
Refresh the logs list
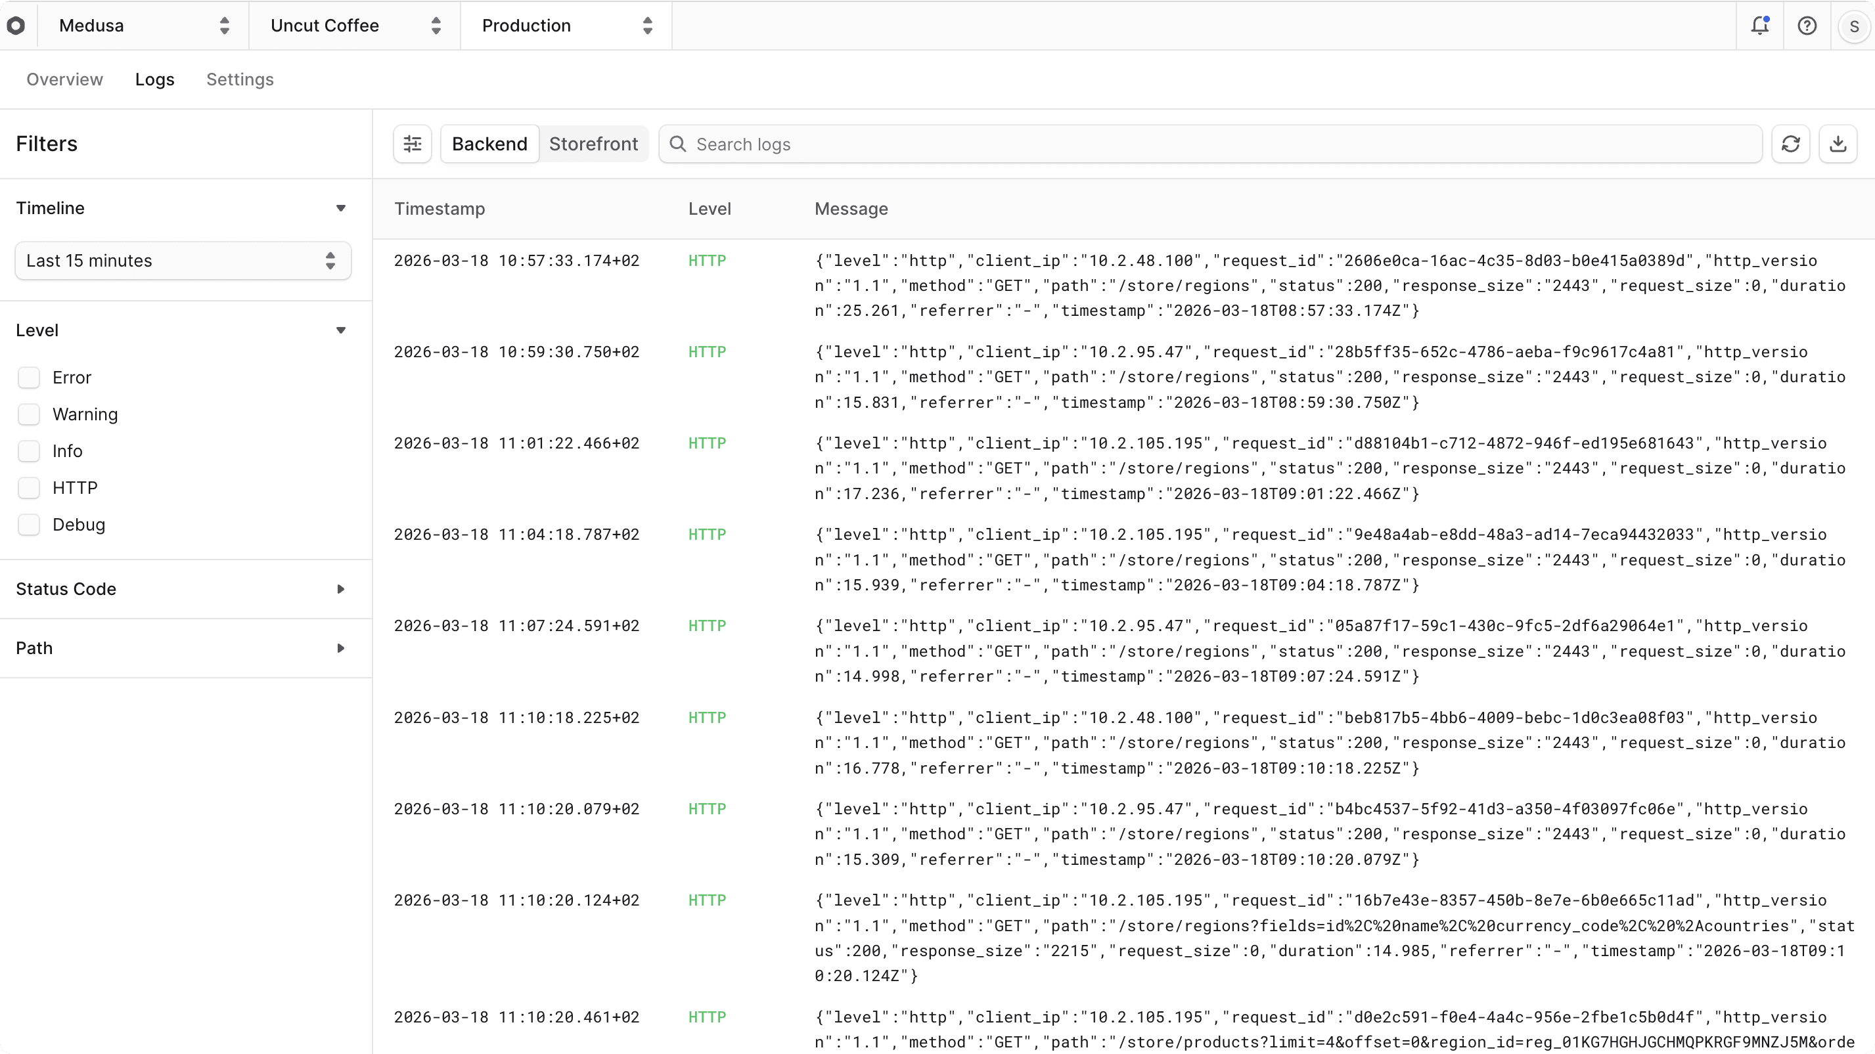(1792, 143)
